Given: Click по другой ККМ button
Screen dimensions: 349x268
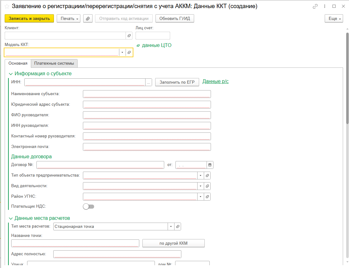Looking at the screenshot, I should tap(173, 243).
